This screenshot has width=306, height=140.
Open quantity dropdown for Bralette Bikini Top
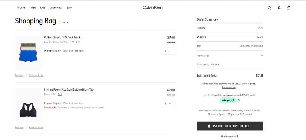168,103
